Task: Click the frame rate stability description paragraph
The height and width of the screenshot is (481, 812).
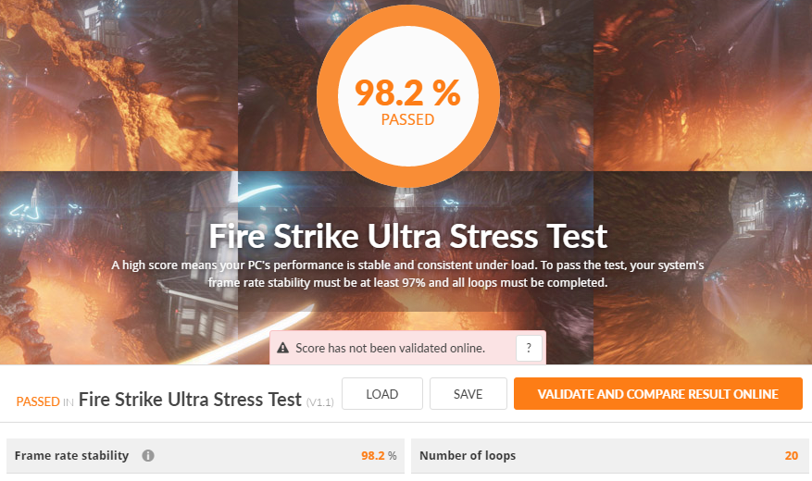Action: tap(408, 274)
